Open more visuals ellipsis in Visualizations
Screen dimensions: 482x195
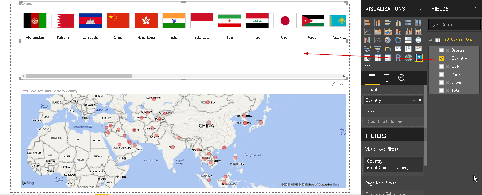[x=368, y=66]
